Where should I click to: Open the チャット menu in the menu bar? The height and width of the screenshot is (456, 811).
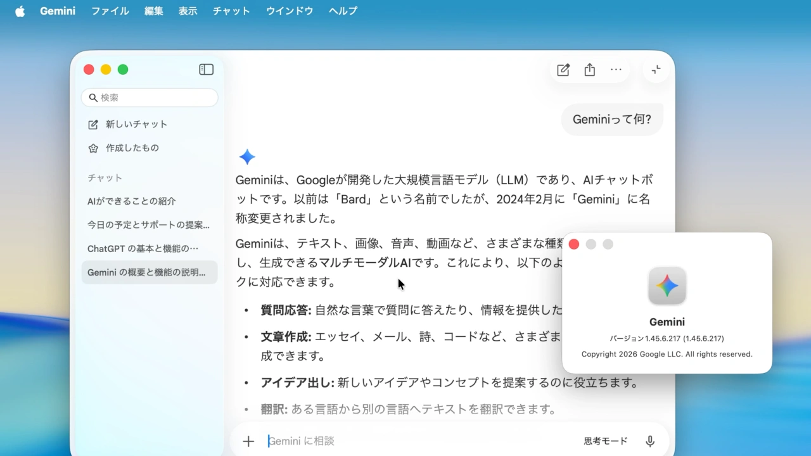click(231, 11)
